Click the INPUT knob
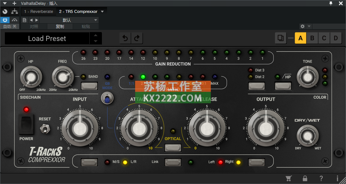This screenshot has height=184, width=346. pyautogui.click(x=80, y=128)
